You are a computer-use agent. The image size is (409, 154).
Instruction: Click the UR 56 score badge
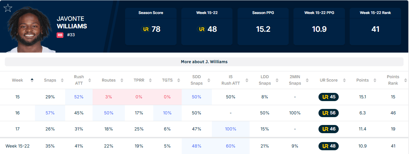point(328,113)
